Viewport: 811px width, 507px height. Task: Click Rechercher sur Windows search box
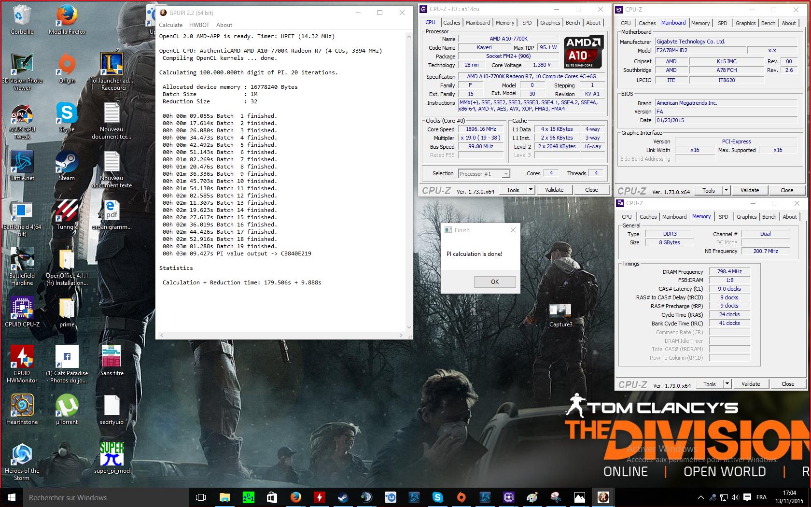pyautogui.click(x=106, y=497)
